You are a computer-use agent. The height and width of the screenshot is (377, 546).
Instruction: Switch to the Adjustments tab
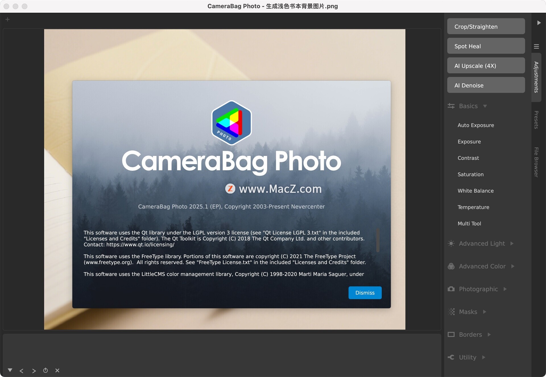(536, 77)
